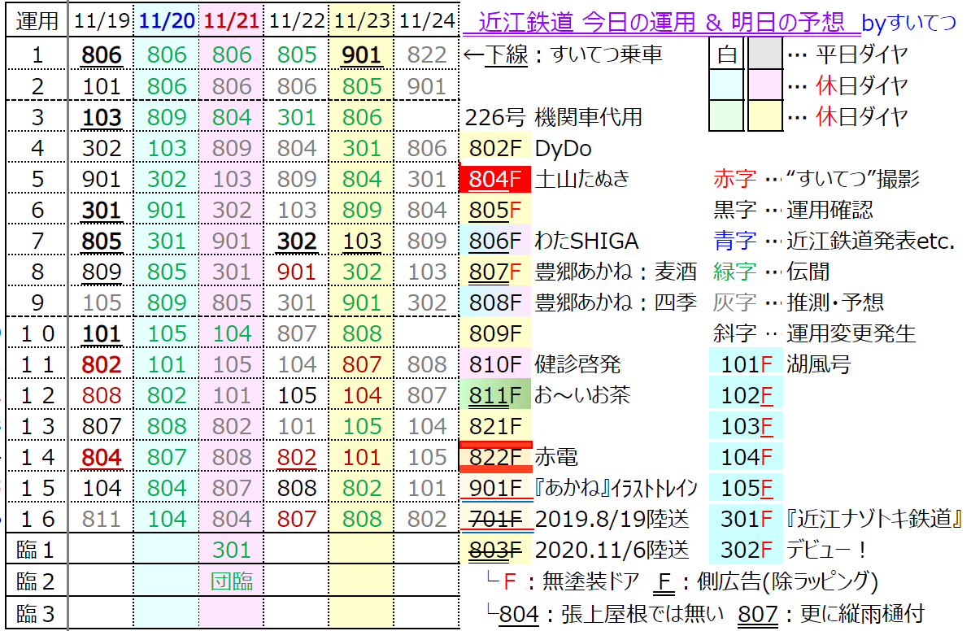Click bold 103 in row 3 under 11/19
The image size is (971, 631).
point(102,117)
